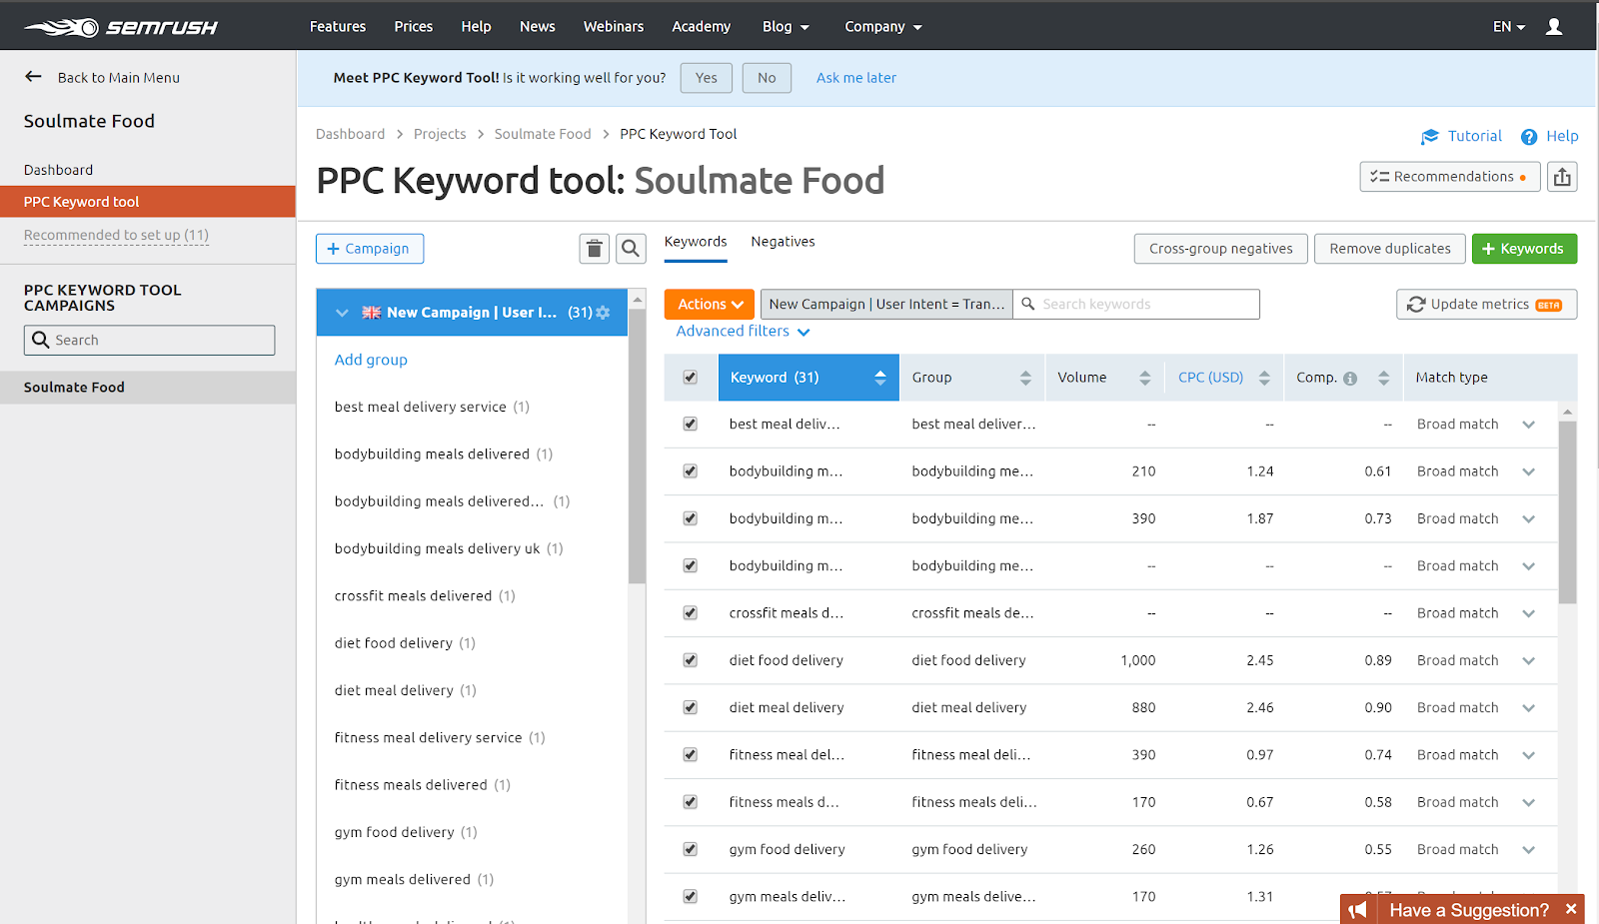Uncheck the fitness meal del… row
This screenshot has height=924, width=1599.
[691, 755]
